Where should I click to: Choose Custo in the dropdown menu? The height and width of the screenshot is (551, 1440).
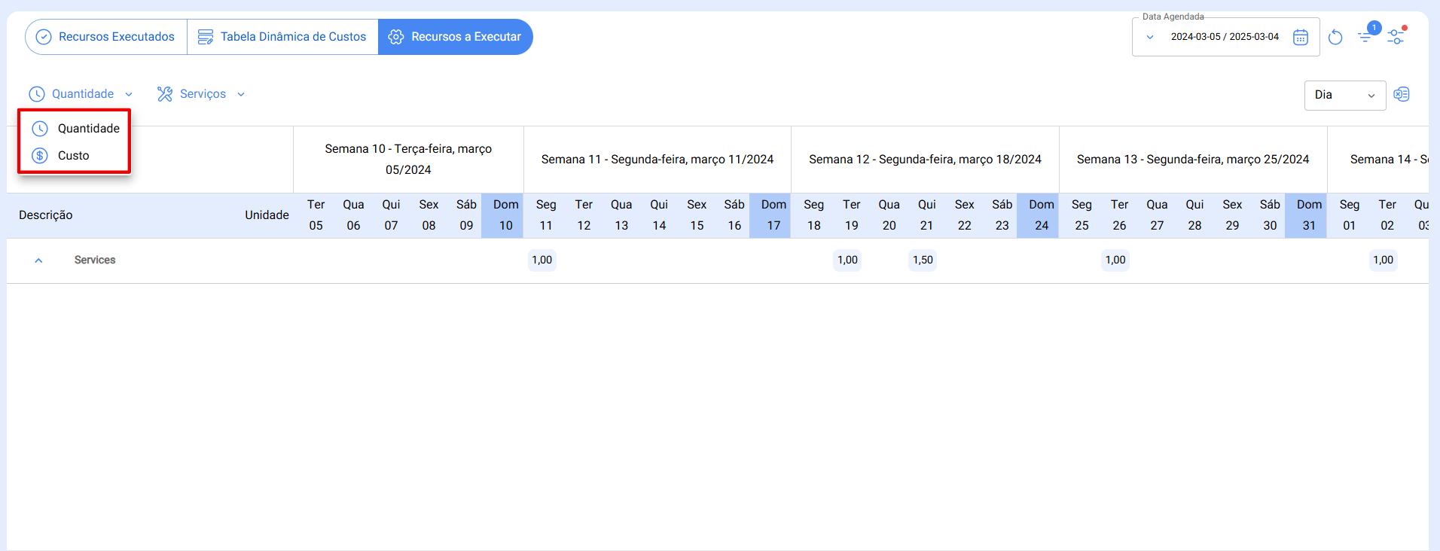point(75,156)
